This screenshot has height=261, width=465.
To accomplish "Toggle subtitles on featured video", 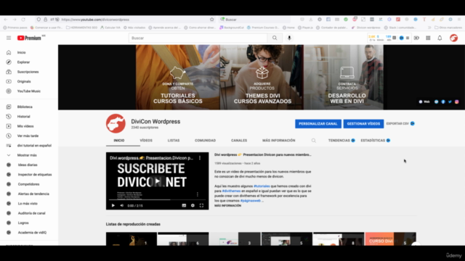I will click(184, 205).
